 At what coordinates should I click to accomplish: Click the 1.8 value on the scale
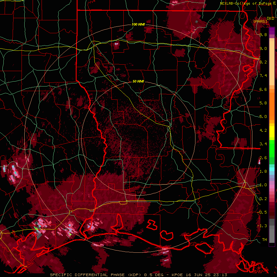point(263,171)
